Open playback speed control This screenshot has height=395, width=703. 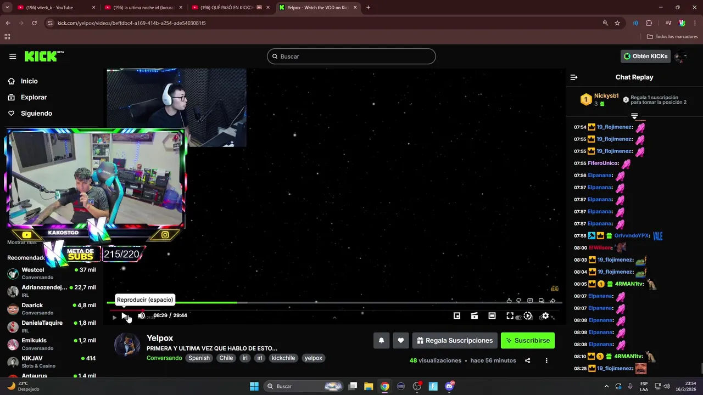(527, 315)
